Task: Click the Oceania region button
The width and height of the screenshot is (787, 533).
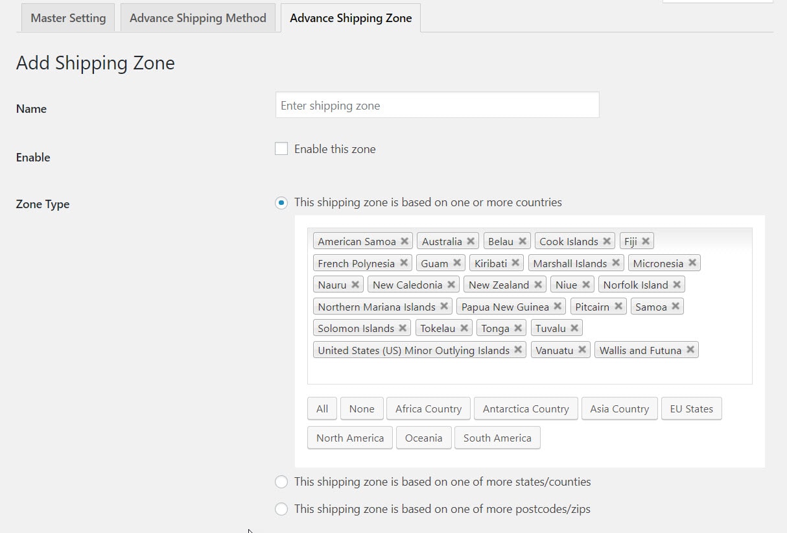Action: (423, 438)
